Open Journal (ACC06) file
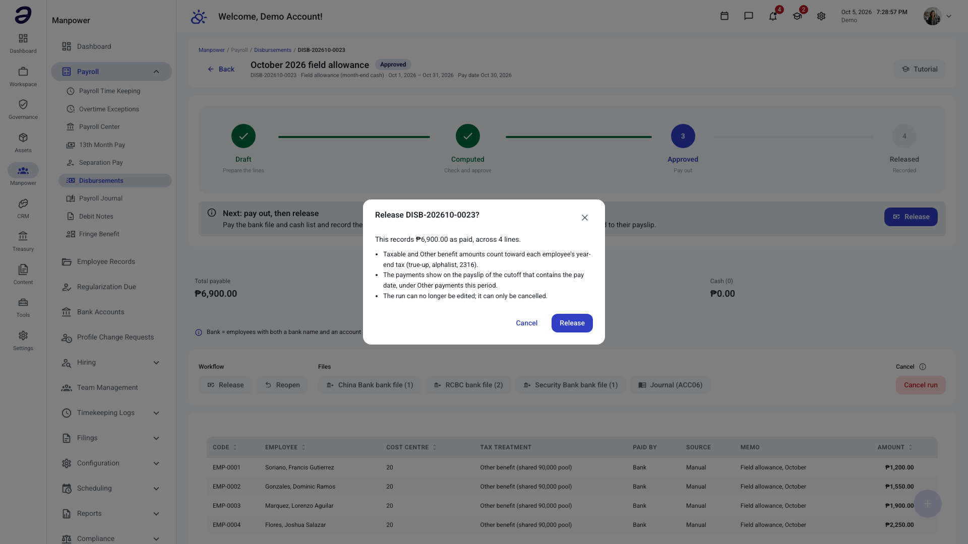The height and width of the screenshot is (544, 968). point(670,385)
